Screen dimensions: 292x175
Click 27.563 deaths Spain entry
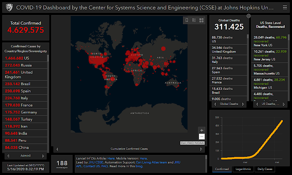pyautogui.click(x=228, y=70)
